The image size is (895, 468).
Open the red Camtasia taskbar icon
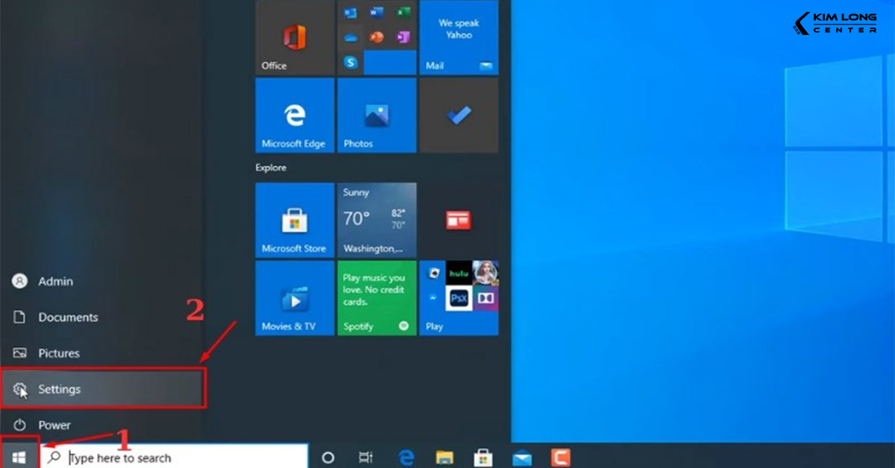561,456
